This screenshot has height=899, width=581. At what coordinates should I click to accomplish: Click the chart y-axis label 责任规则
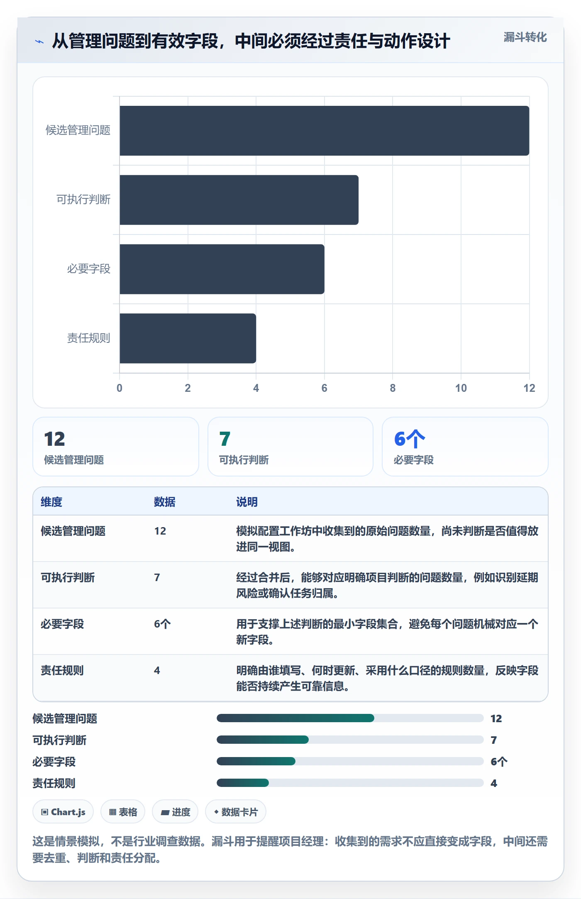(89, 338)
